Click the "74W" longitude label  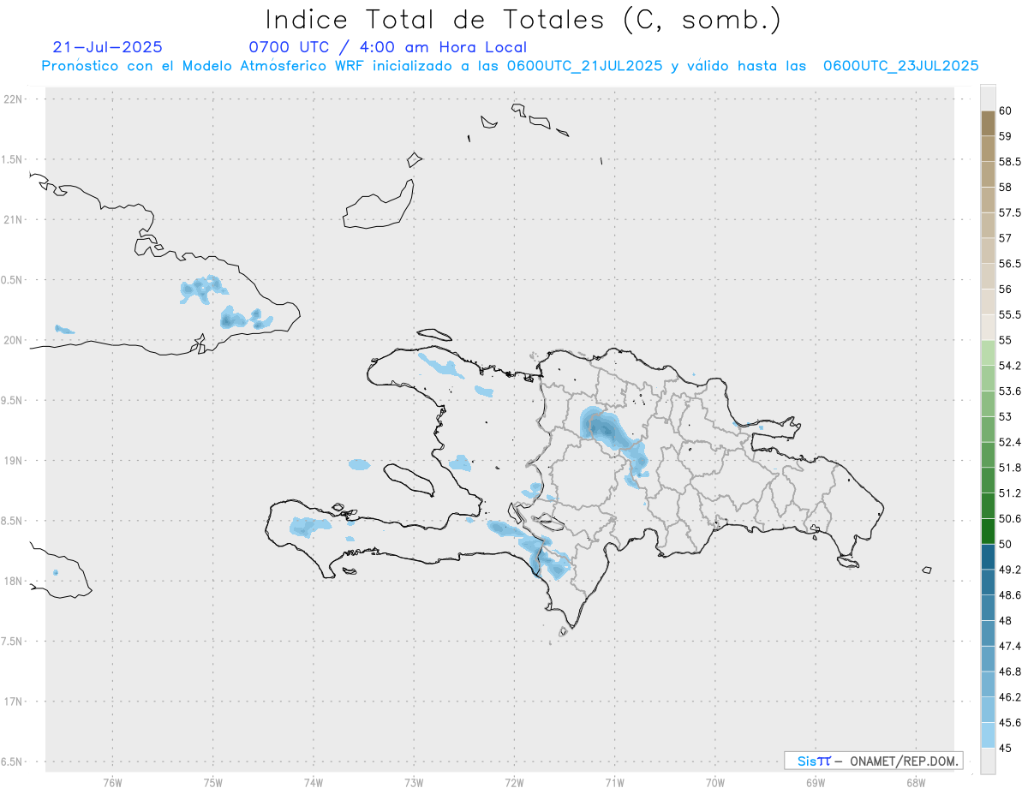click(314, 782)
